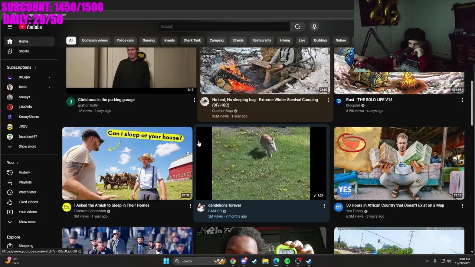The image size is (475, 267).
Task: Click the YouTube search input field
Action: tap(223, 27)
